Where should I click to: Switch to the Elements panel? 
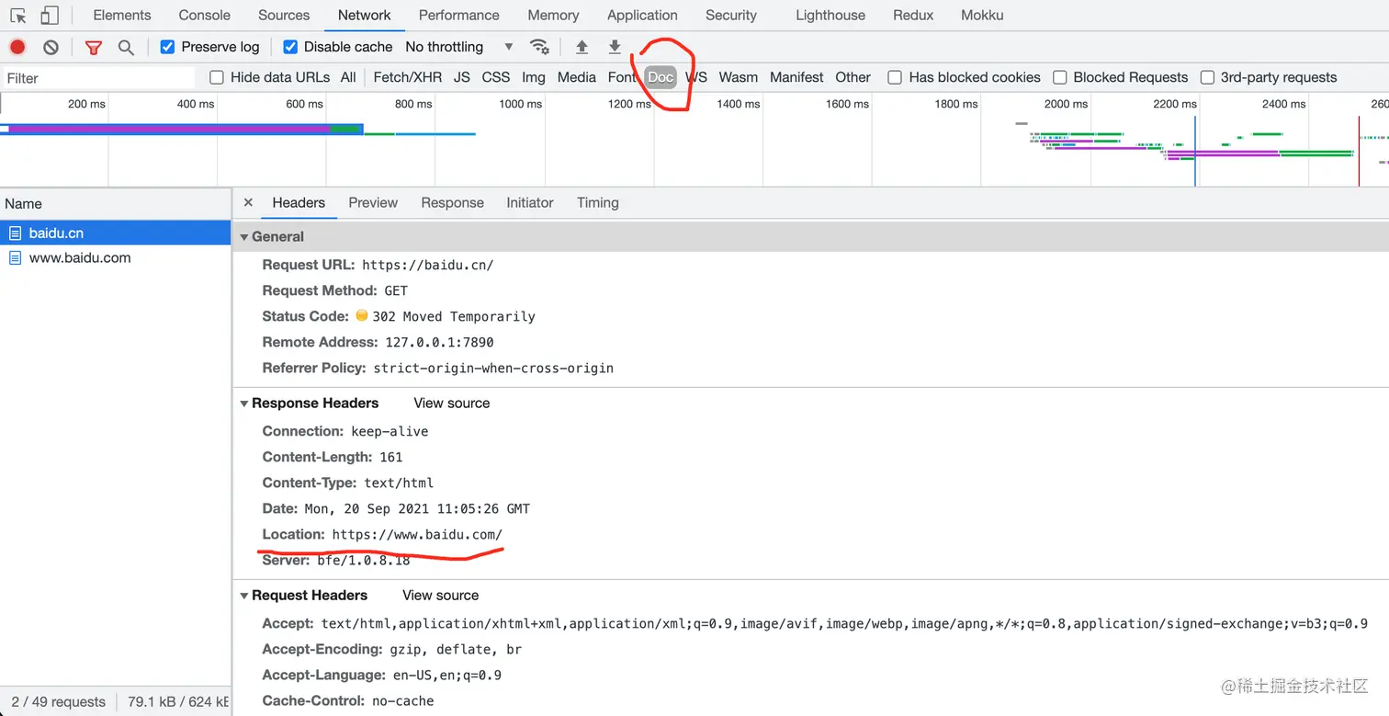tap(122, 16)
